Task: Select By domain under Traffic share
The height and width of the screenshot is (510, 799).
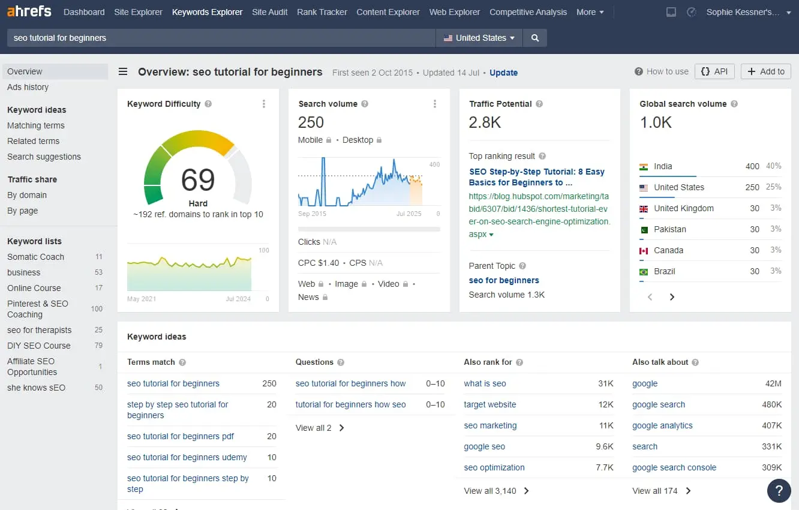Action: click(x=27, y=195)
